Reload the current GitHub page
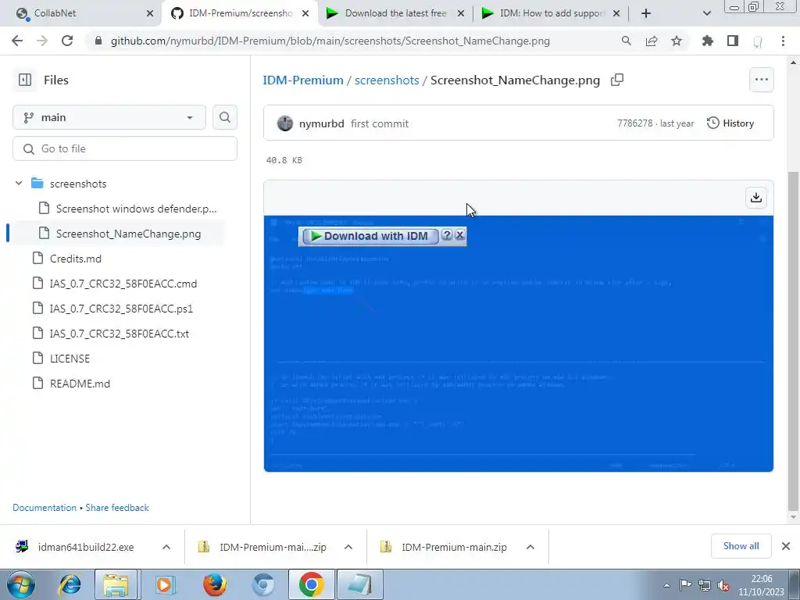This screenshot has width=800, height=600. click(67, 41)
